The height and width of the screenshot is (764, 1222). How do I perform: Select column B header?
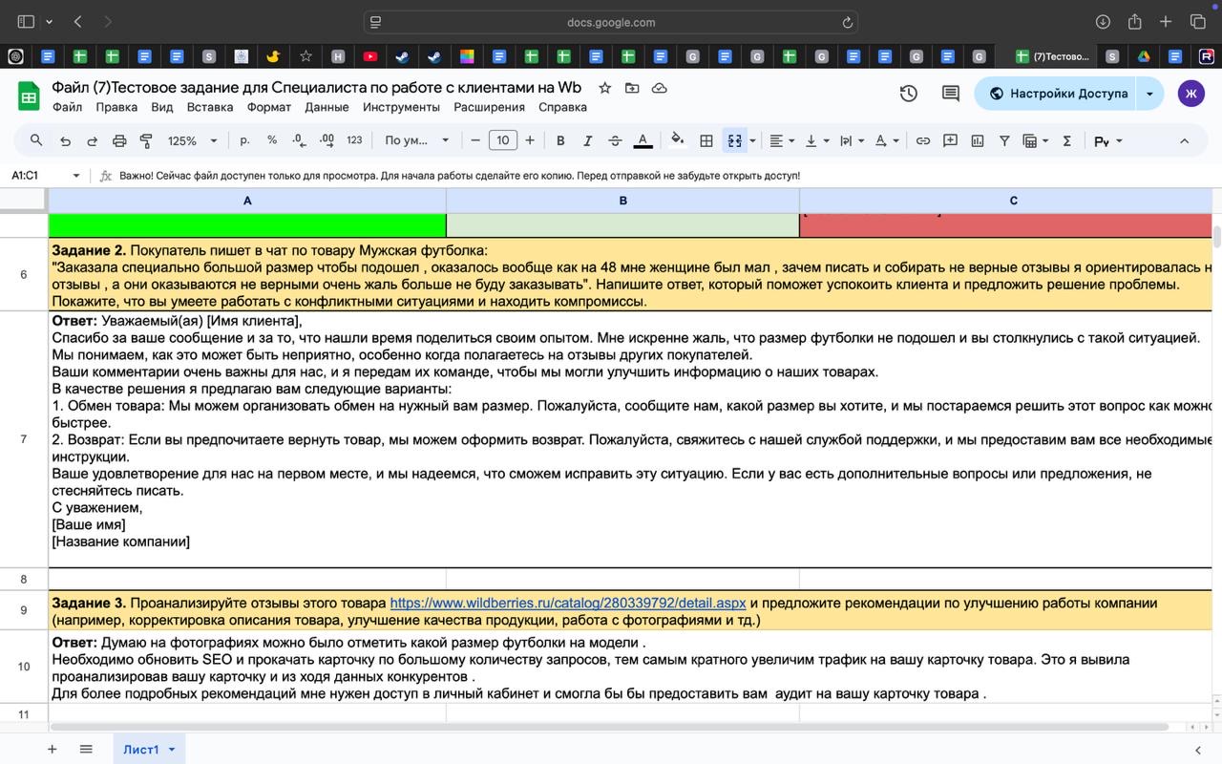click(622, 201)
